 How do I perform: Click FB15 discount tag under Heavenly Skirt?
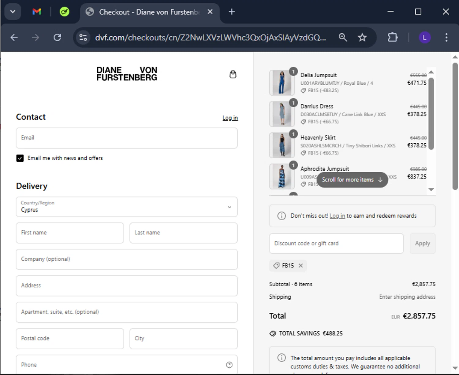click(x=320, y=153)
